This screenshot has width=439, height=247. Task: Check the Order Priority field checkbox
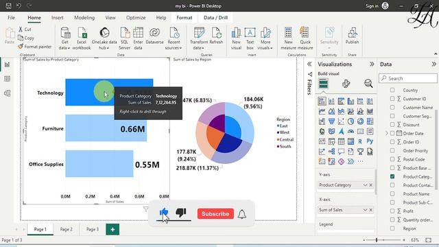[x=392, y=151]
